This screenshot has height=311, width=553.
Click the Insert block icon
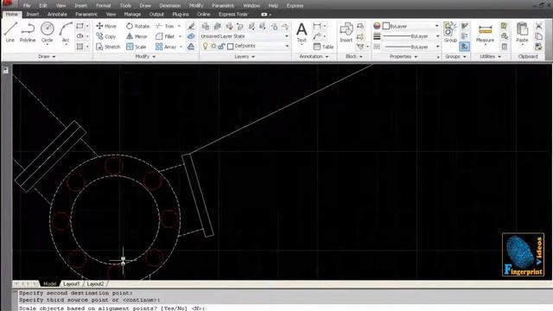[x=346, y=32]
